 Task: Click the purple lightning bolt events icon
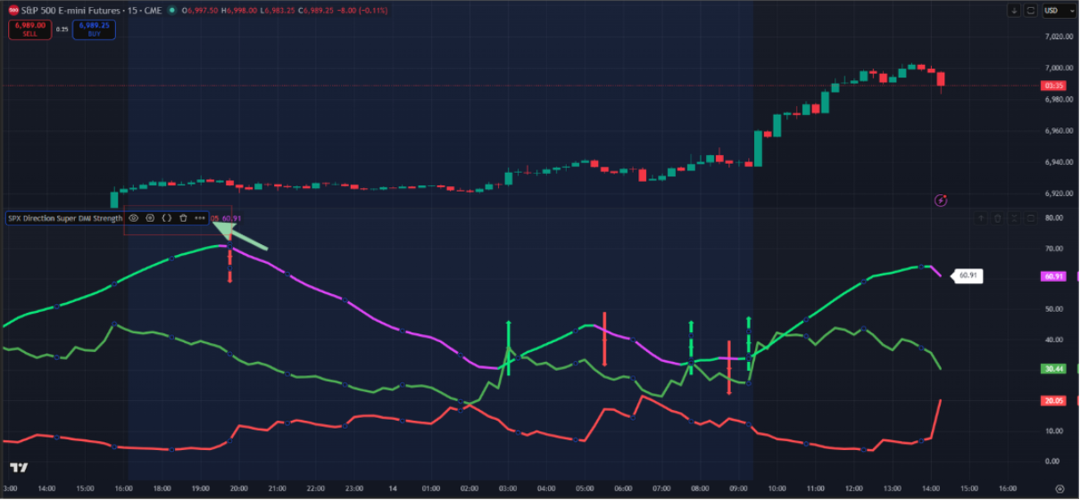(941, 201)
